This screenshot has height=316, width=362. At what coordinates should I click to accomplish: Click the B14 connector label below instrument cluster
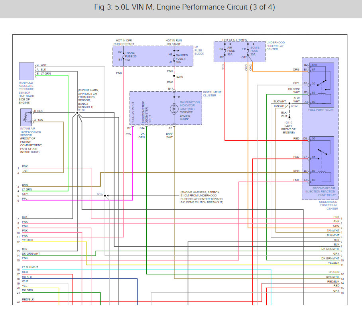(142, 128)
